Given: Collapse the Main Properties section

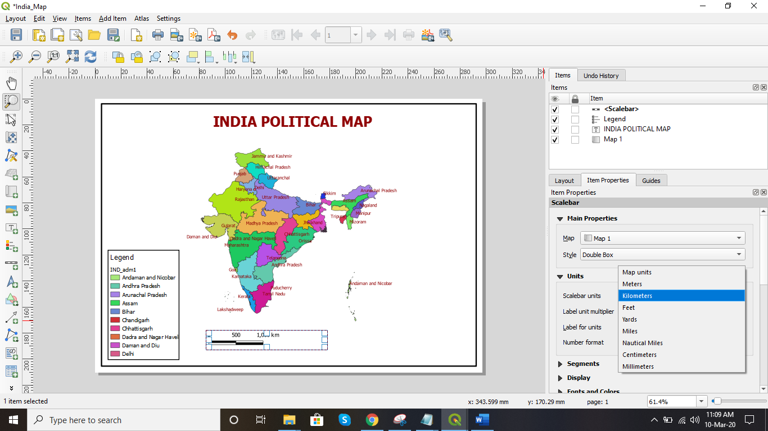Looking at the screenshot, I should click(x=560, y=219).
